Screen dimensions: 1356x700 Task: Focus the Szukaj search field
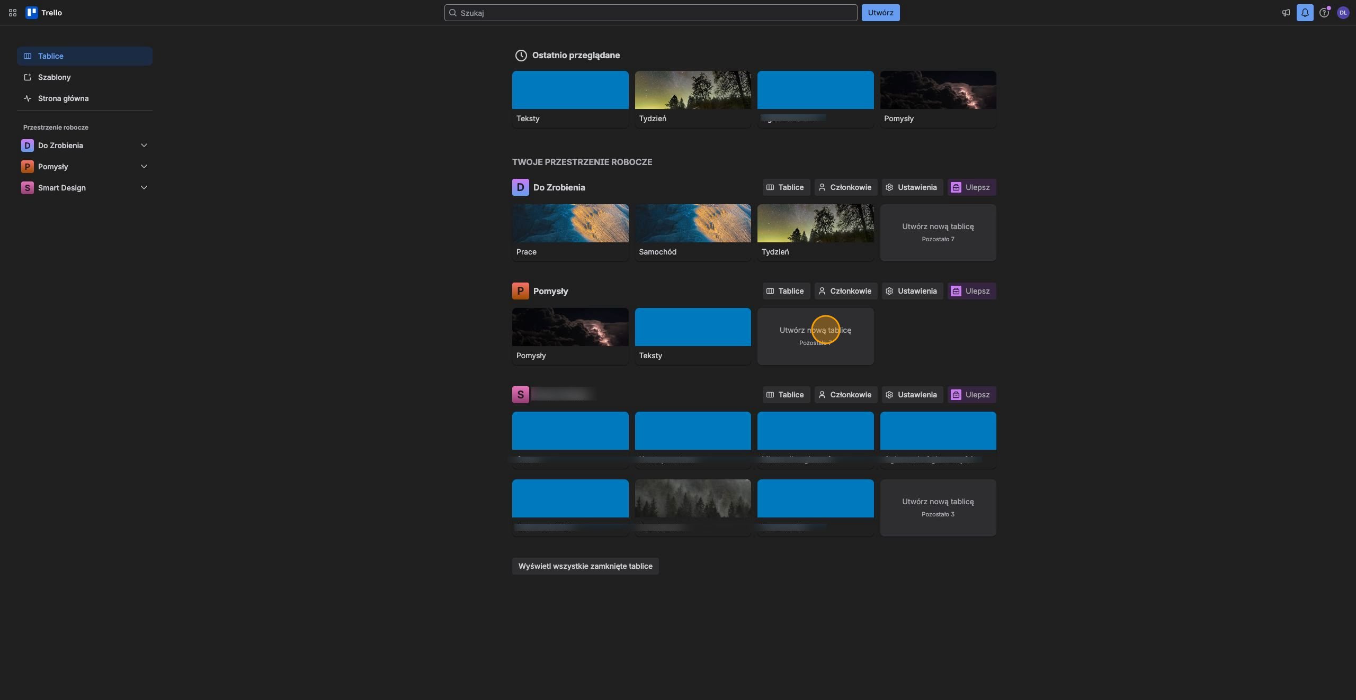(650, 13)
